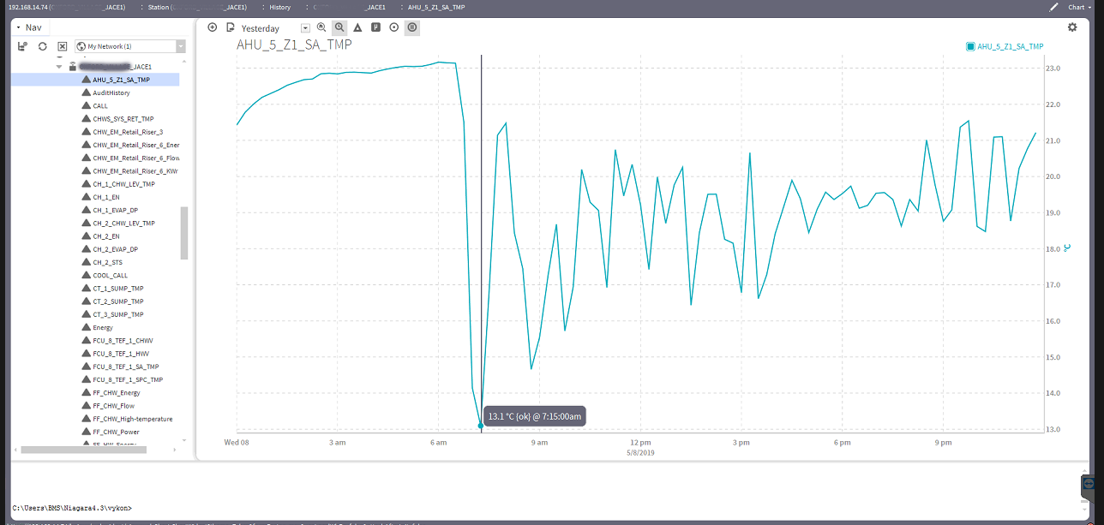This screenshot has height=525, width=1104.
Task: Click history icon beside CH_2_EVAP_DP
Action: [x=86, y=248]
